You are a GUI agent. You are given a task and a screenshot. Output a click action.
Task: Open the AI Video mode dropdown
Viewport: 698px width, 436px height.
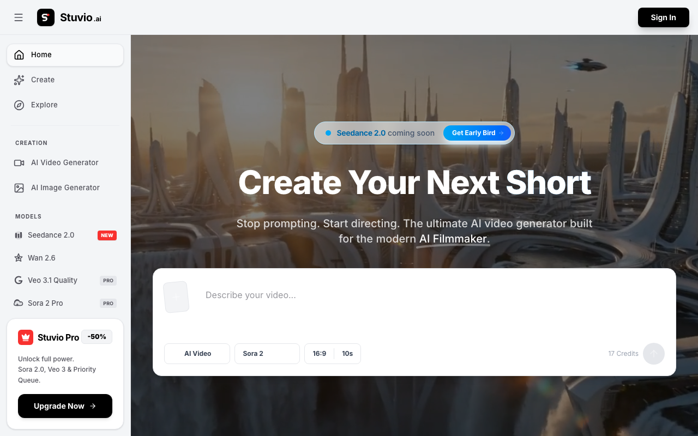(x=197, y=354)
